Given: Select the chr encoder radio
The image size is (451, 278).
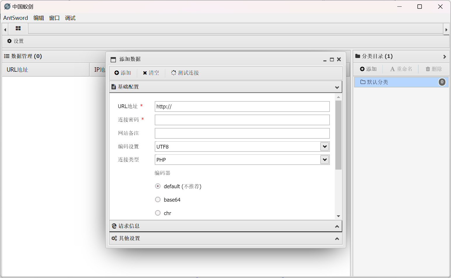Looking at the screenshot, I should click(158, 213).
